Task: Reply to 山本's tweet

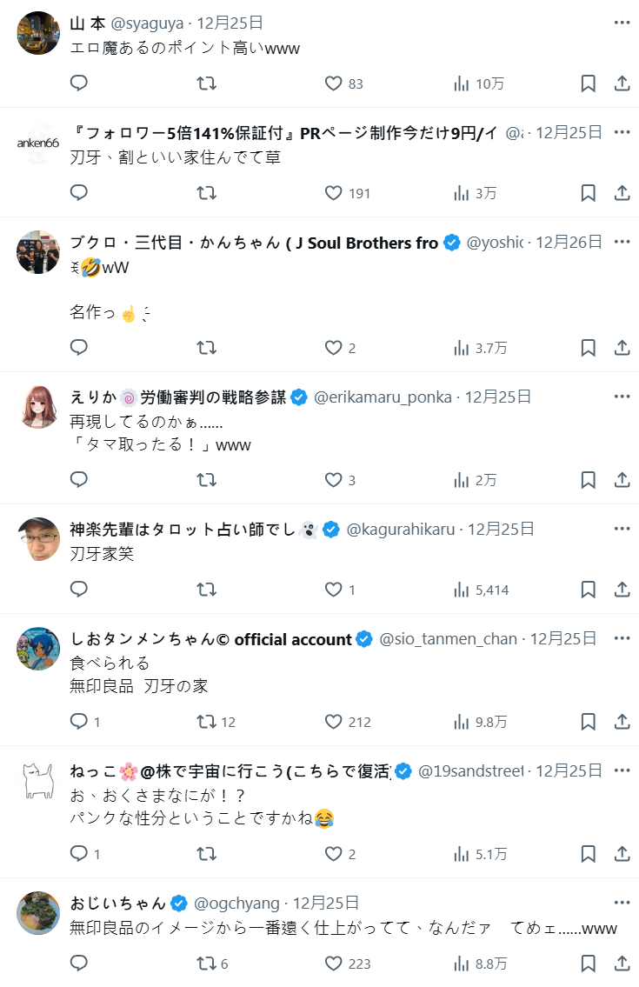Action: point(79,83)
